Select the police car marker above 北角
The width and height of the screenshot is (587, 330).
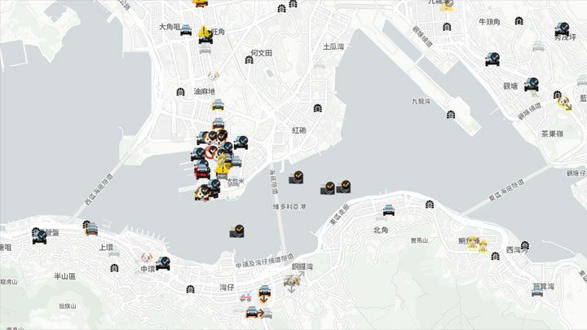point(389,211)
